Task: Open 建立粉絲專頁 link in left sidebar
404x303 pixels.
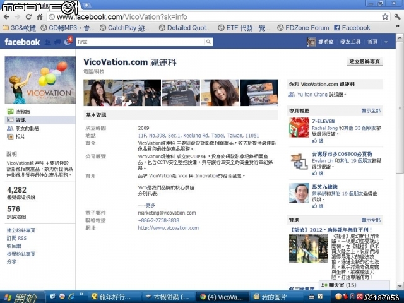Action: [x=21, y=230]
